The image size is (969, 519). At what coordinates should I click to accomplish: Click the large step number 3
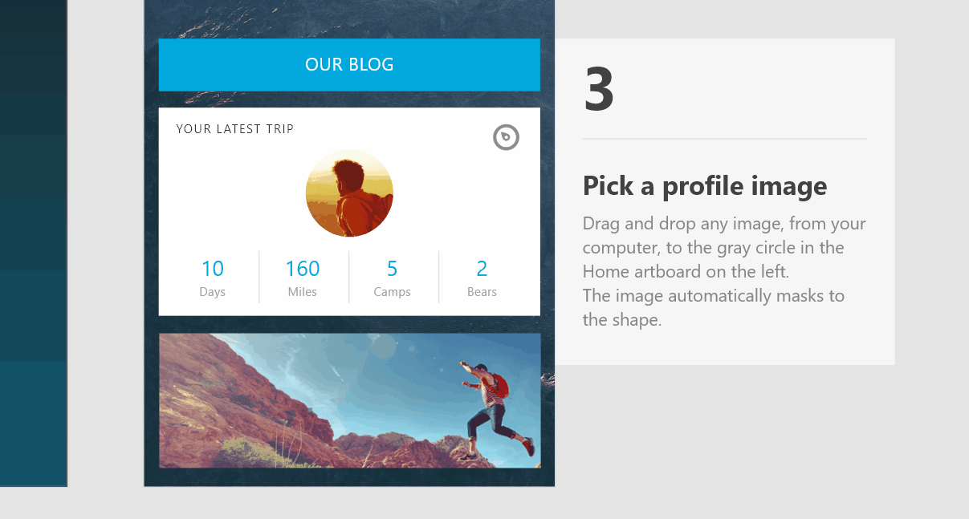[x=599, y=89]
